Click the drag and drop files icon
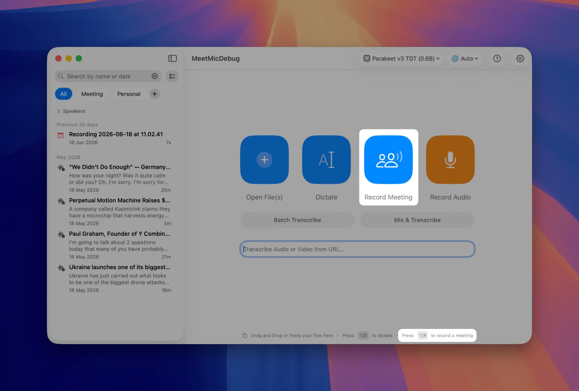This screenshot has width=579, height=391. [x=245, y=336]
